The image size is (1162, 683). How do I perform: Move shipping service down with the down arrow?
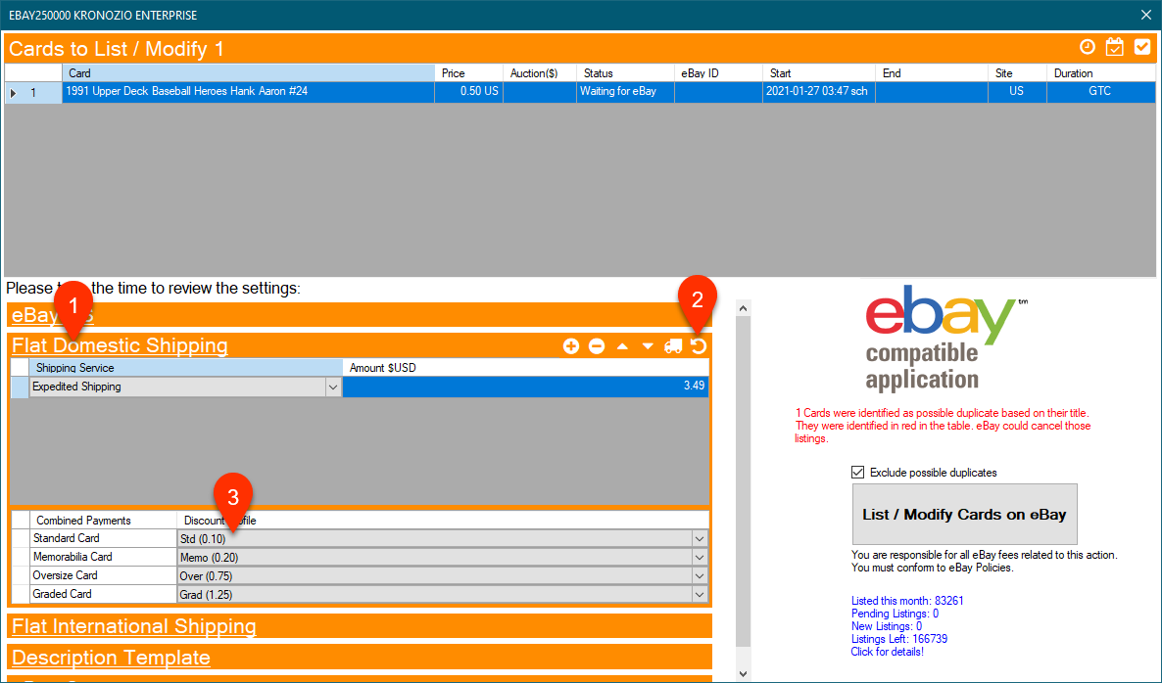(x=648, y=346)
